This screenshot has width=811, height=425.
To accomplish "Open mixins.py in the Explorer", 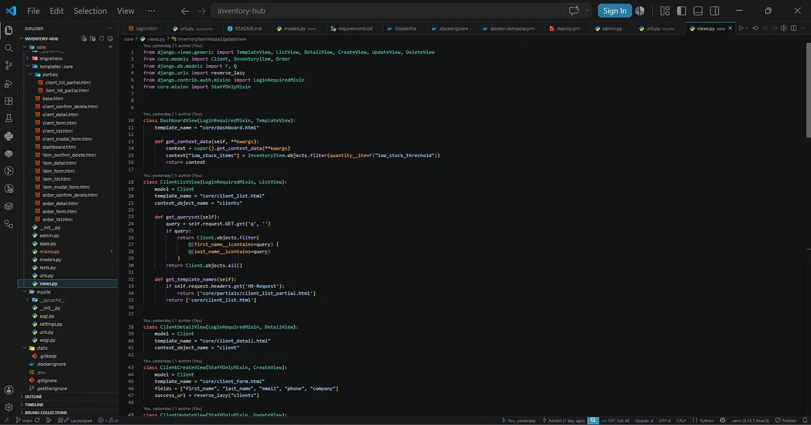I will click(x=49, y=251).
